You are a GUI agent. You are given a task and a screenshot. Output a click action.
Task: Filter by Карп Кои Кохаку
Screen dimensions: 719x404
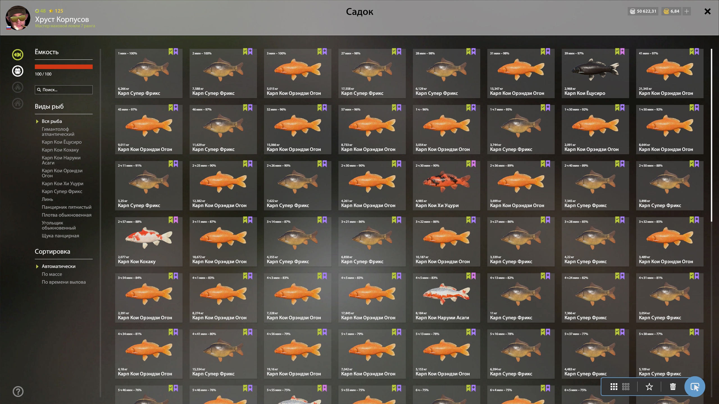coord(60,150)
